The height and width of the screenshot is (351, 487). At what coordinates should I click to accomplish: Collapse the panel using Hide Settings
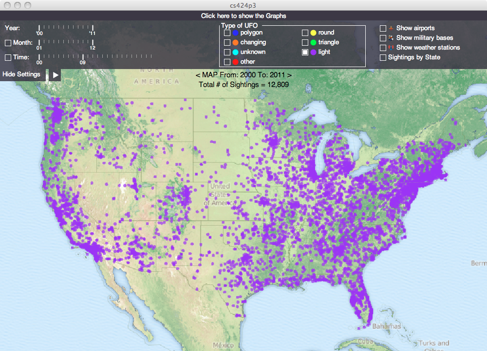21,74
